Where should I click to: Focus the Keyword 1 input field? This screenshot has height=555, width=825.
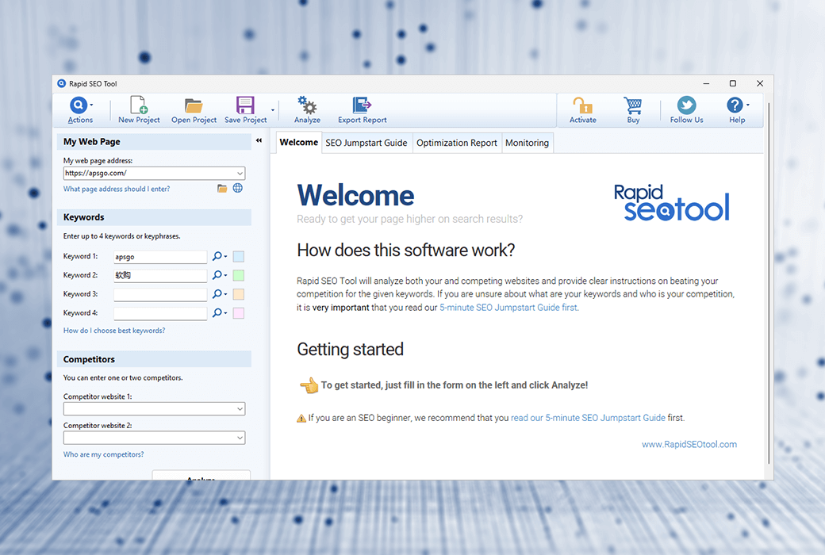(x=160, y=257)
